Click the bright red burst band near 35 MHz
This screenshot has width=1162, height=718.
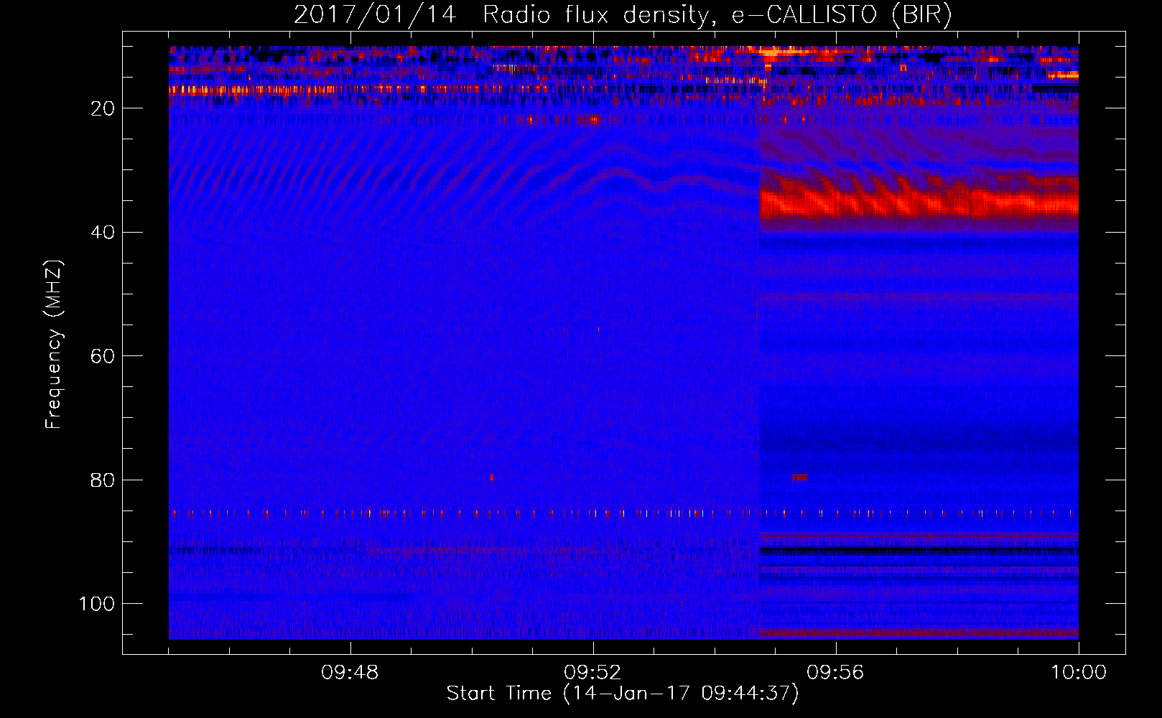click(x=919, y=201)
